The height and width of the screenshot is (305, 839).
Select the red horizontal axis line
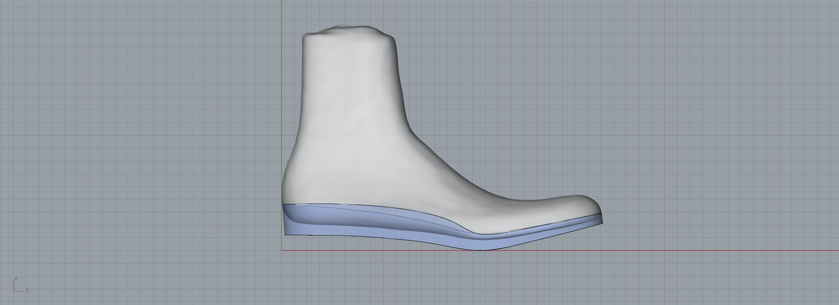(686, 250)
